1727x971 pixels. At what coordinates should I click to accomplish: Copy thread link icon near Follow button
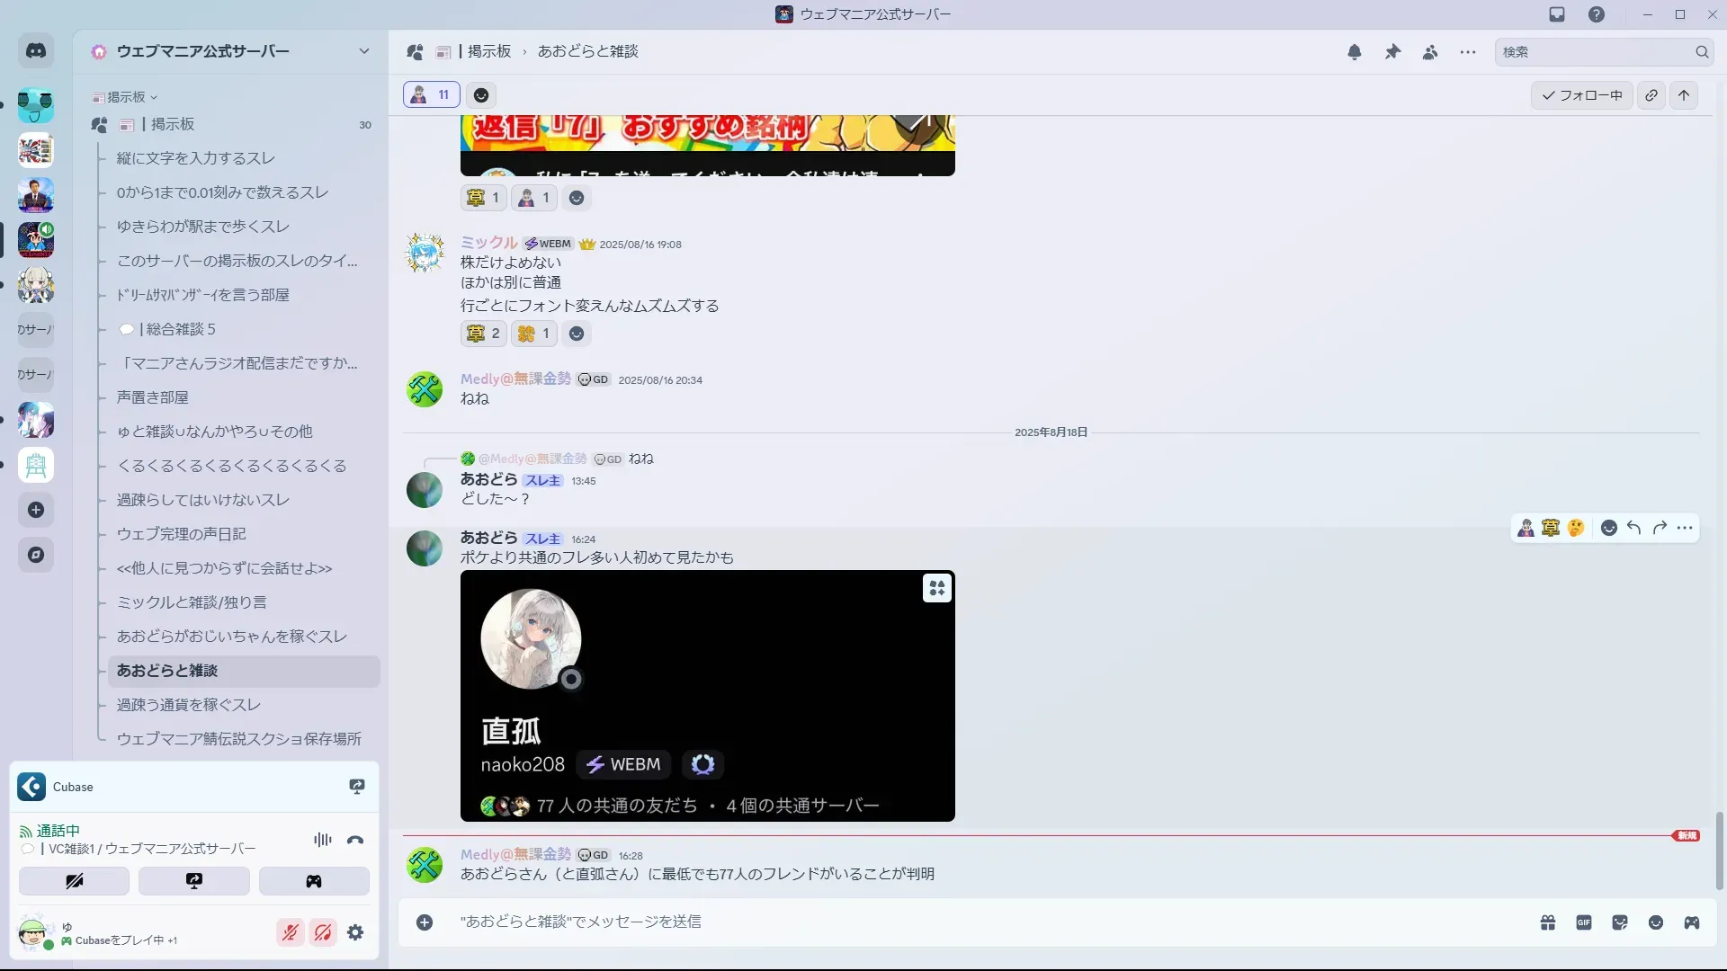(x=1651, y=95)
